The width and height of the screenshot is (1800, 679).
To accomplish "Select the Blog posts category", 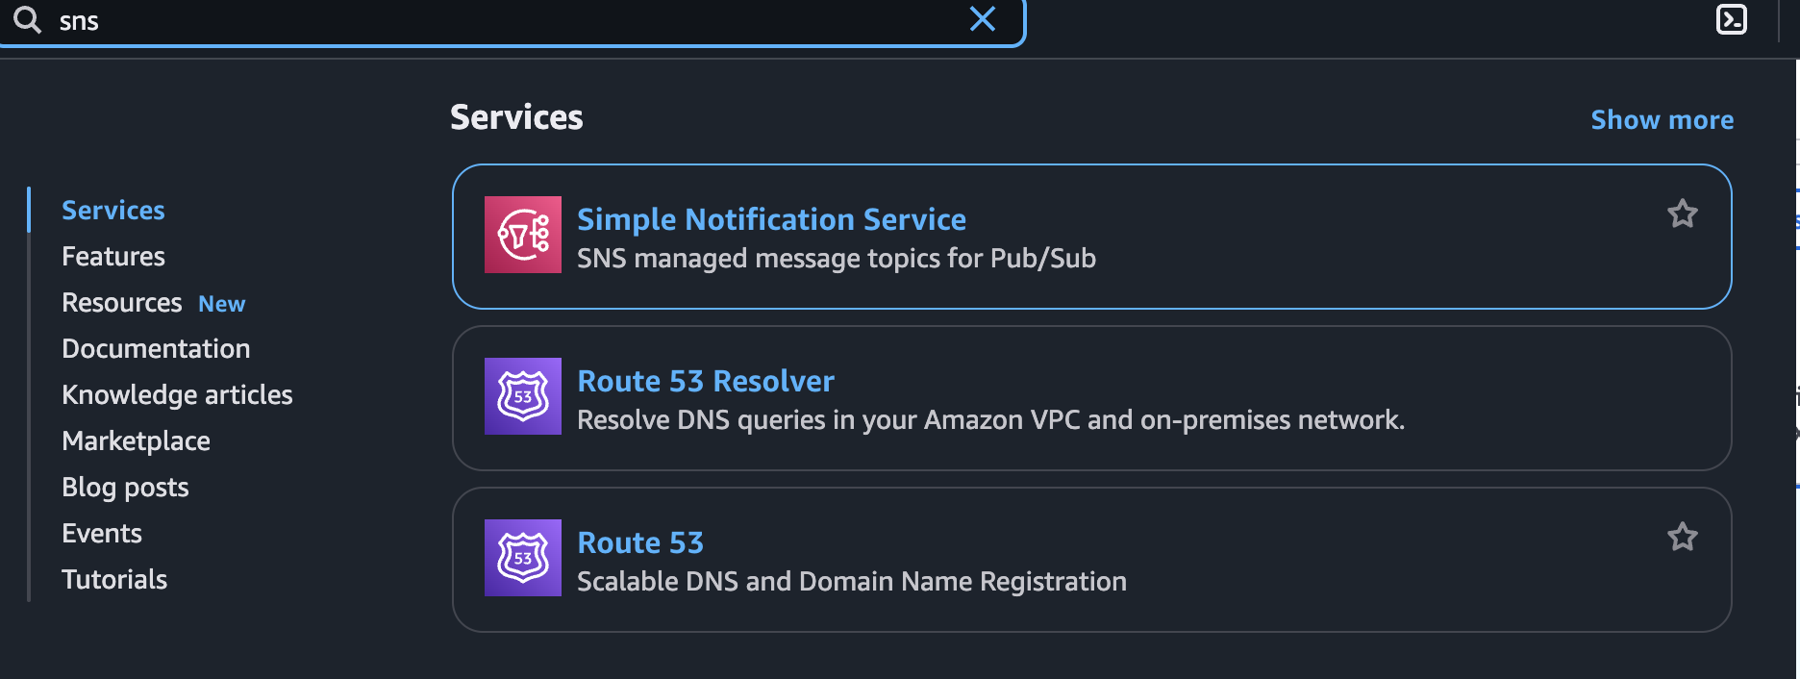I will coord(125,487).
